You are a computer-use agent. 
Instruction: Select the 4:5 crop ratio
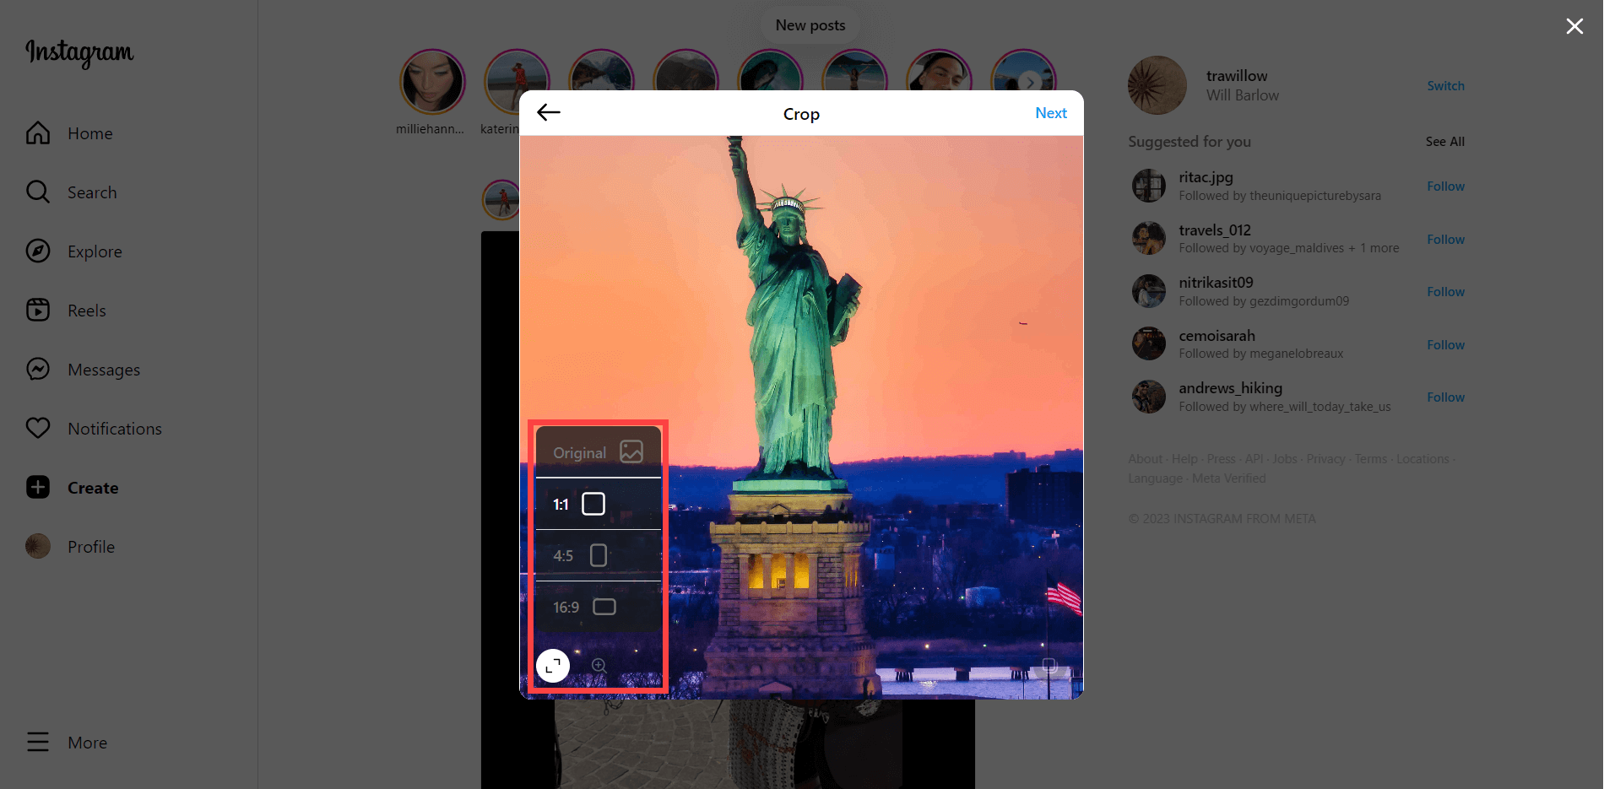pos(599,554)
